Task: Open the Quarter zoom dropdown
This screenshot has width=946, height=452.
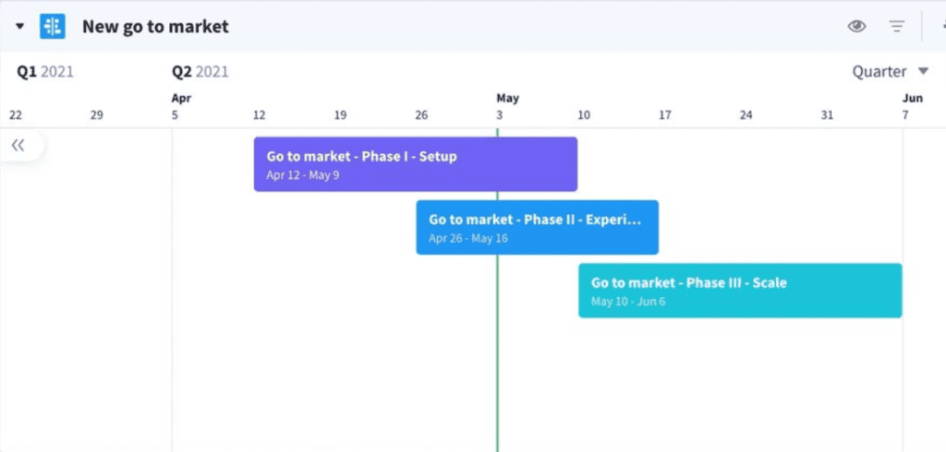Action: [x=890, y=72]
